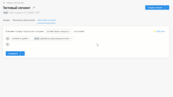Click the 'Создать выпуск' button

155,8
